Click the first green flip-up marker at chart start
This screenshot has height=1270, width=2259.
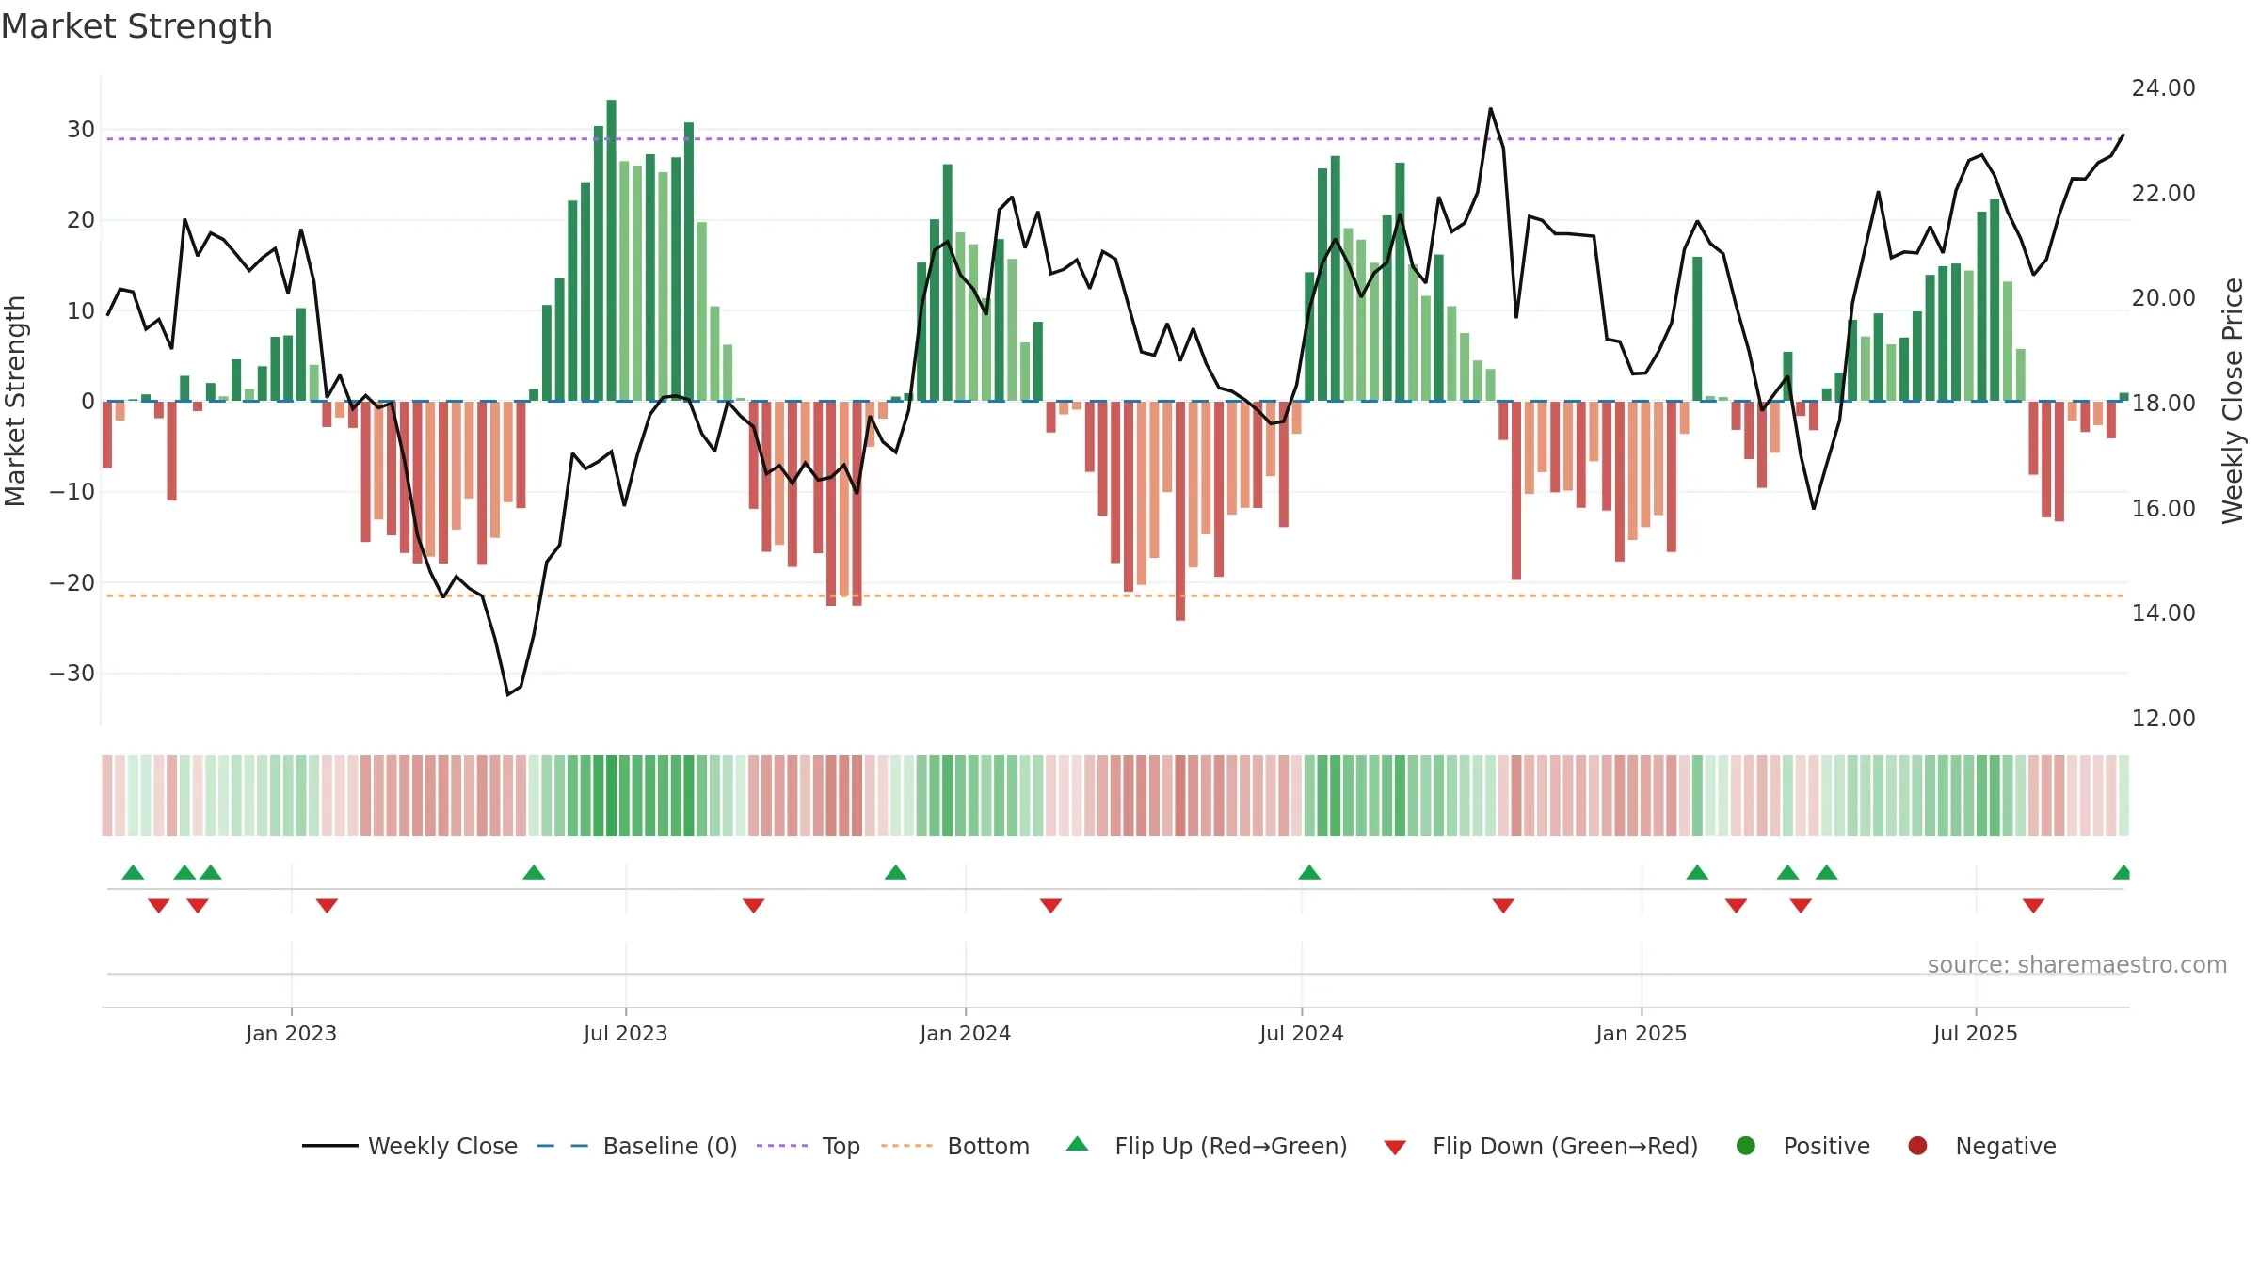[x=133, y=872]
